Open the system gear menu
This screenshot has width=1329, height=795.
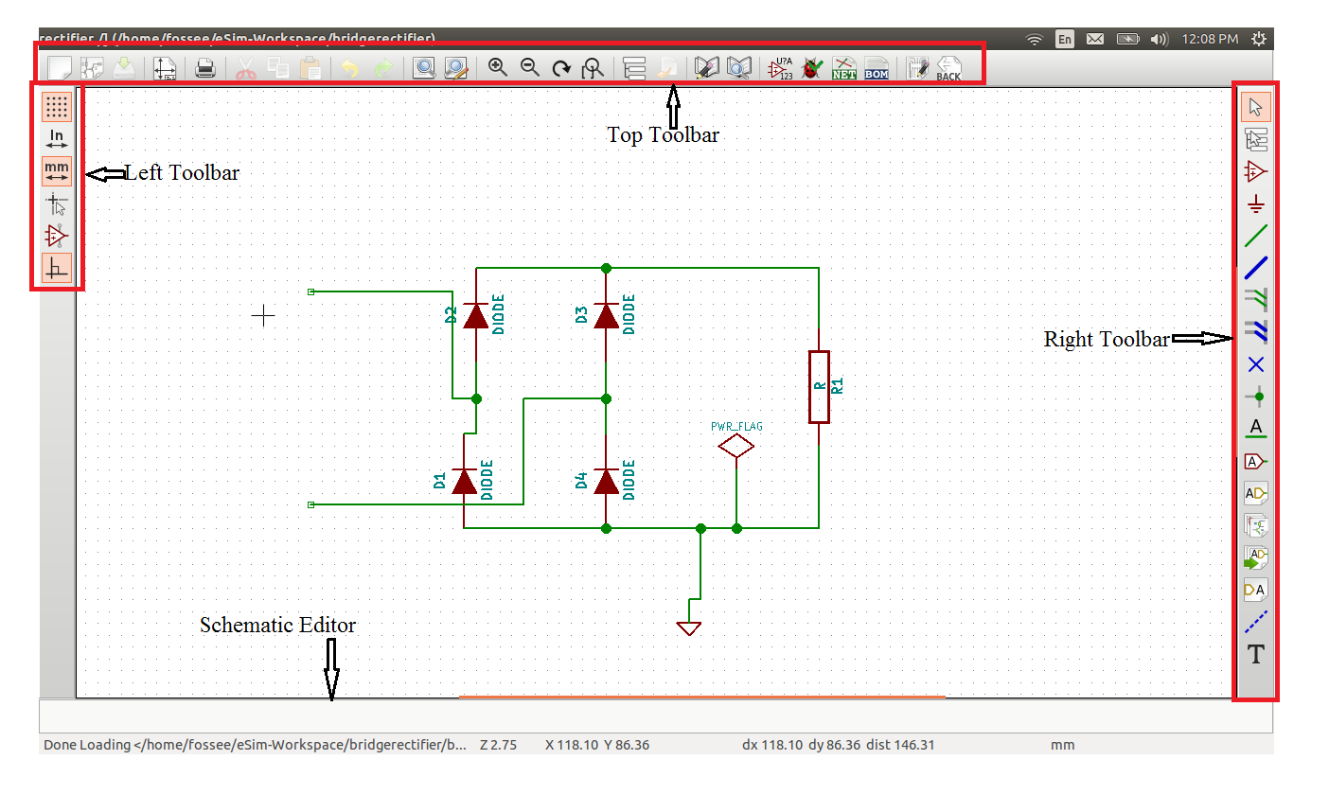pyautogui.click(x=1258, y=39)
